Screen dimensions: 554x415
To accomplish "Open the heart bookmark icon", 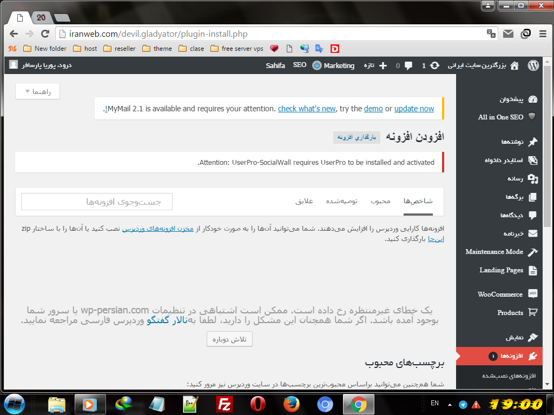I will tap(274, 49).
